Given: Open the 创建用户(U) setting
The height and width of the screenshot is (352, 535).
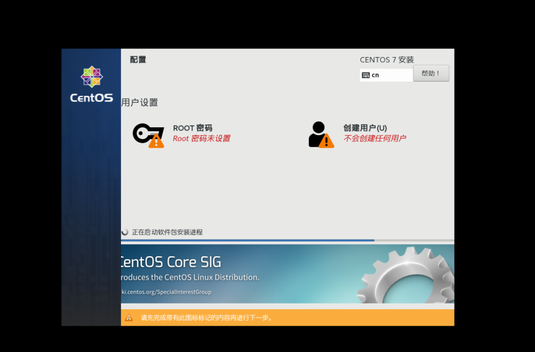Looking at the screenshot, I should pyautogui.click(x=365, y=128).
